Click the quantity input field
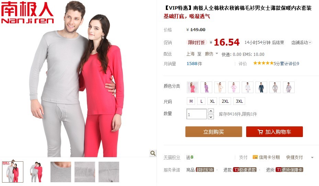The width and height of the screenshot is (319, 186). click(196, 114)
